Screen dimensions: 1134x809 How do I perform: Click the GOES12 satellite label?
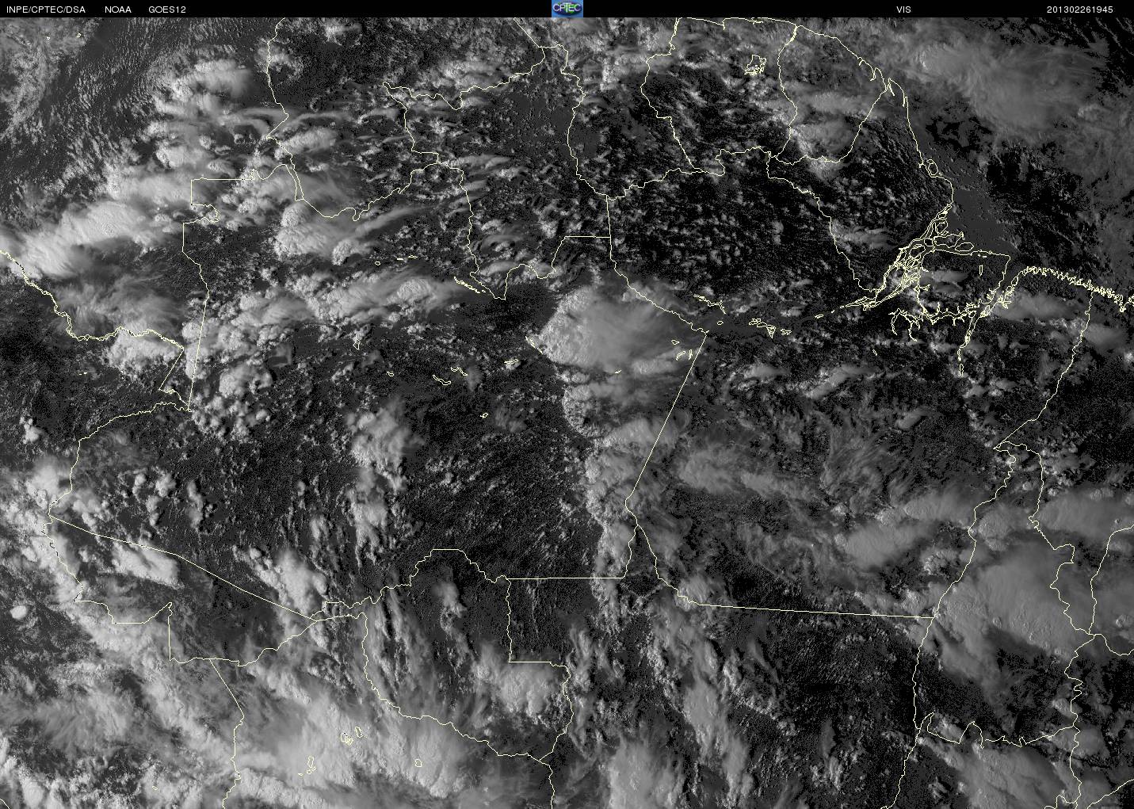tap(167, 10)
